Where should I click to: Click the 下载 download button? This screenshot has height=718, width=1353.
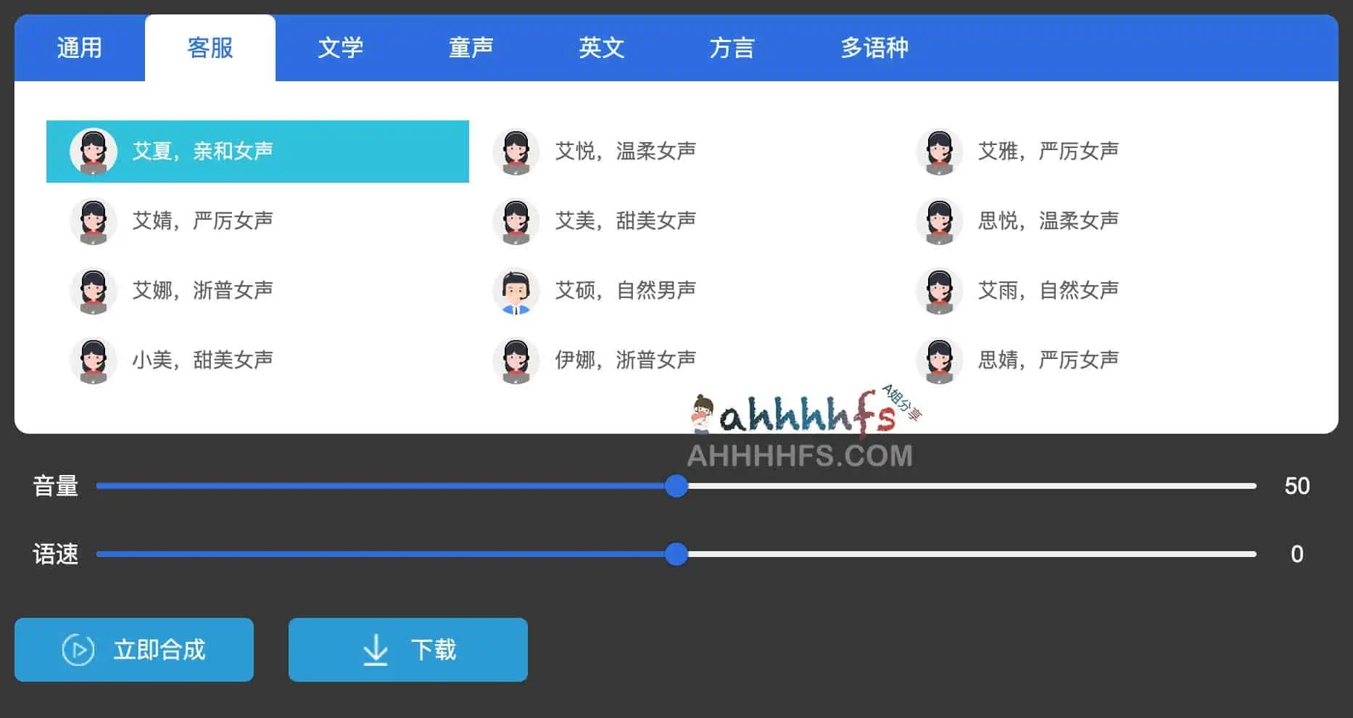(407, 649)
